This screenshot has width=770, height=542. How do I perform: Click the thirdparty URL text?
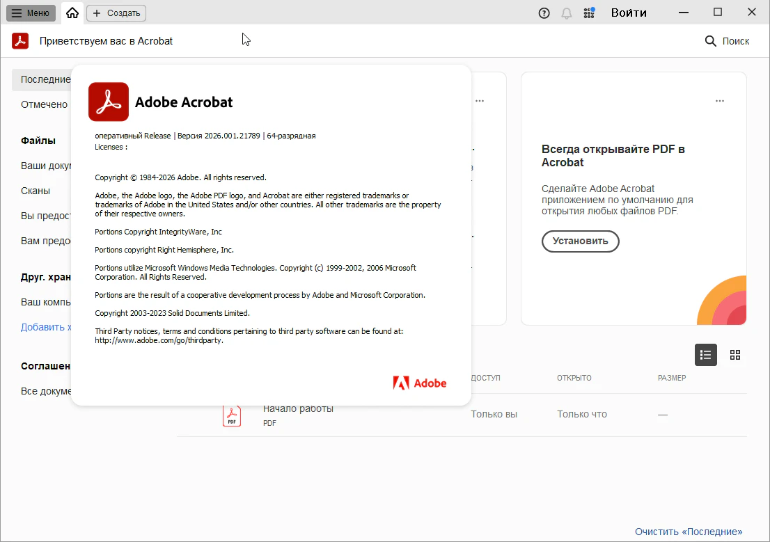(x=159, y=340)
